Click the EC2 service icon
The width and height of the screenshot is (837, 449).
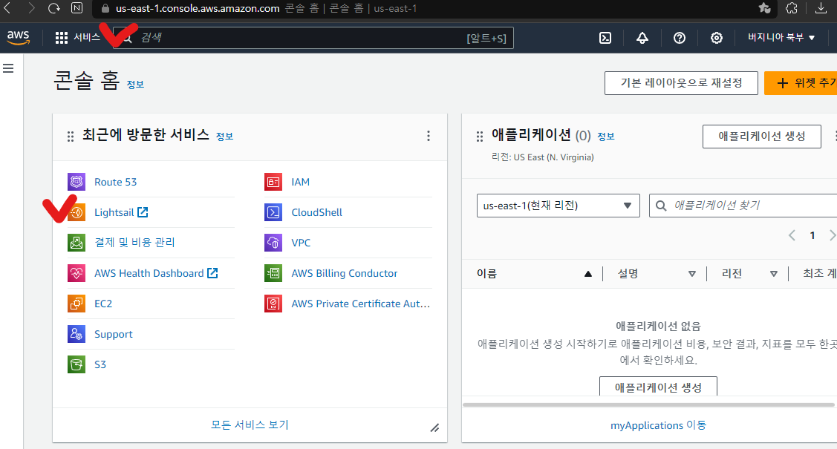click(x=76, y=304)
